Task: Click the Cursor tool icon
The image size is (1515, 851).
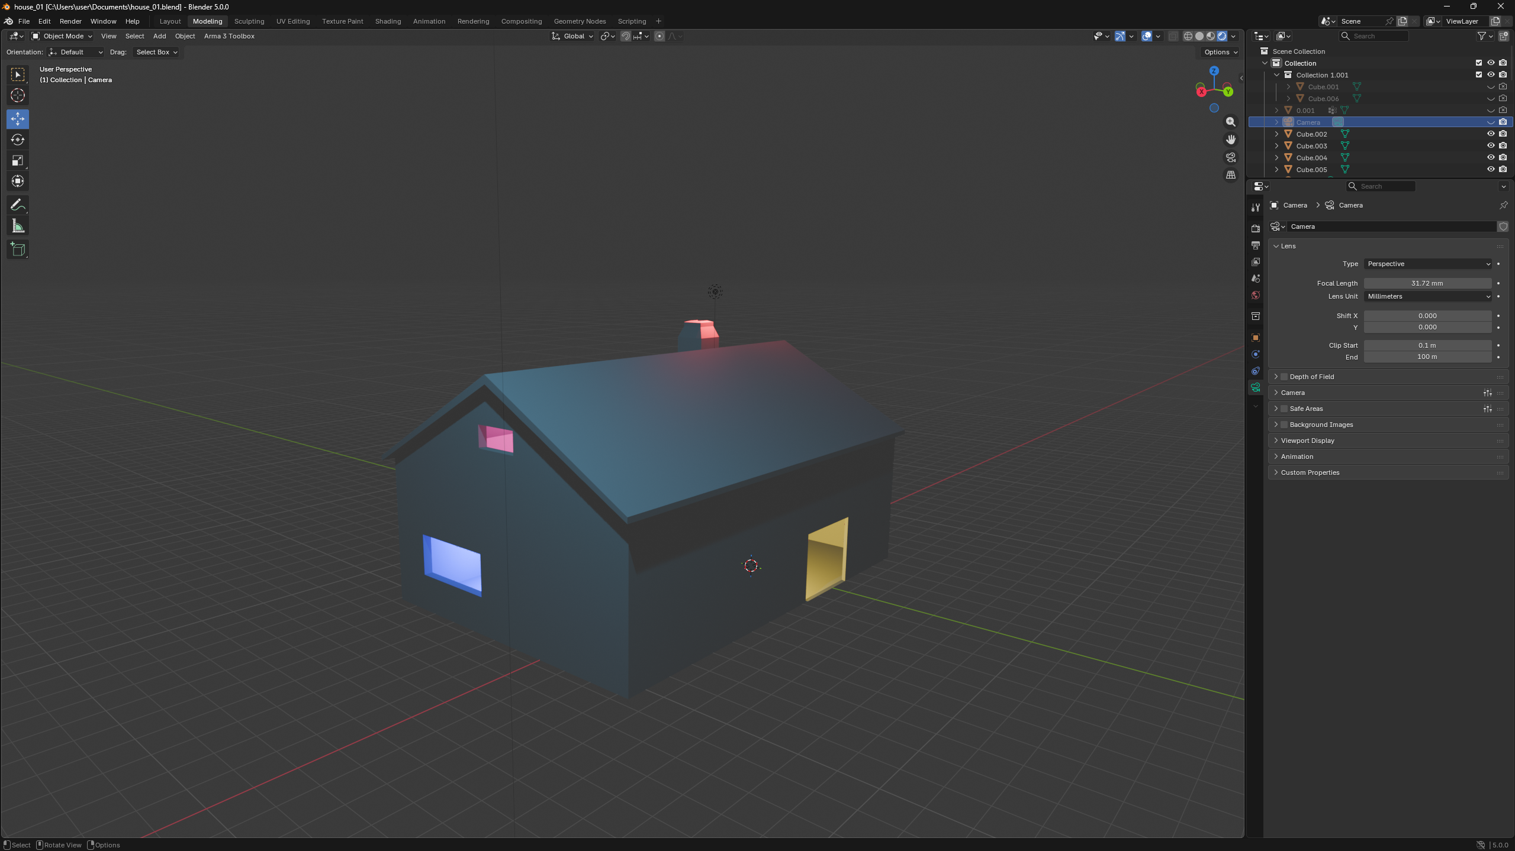Action: coord(18,95)
